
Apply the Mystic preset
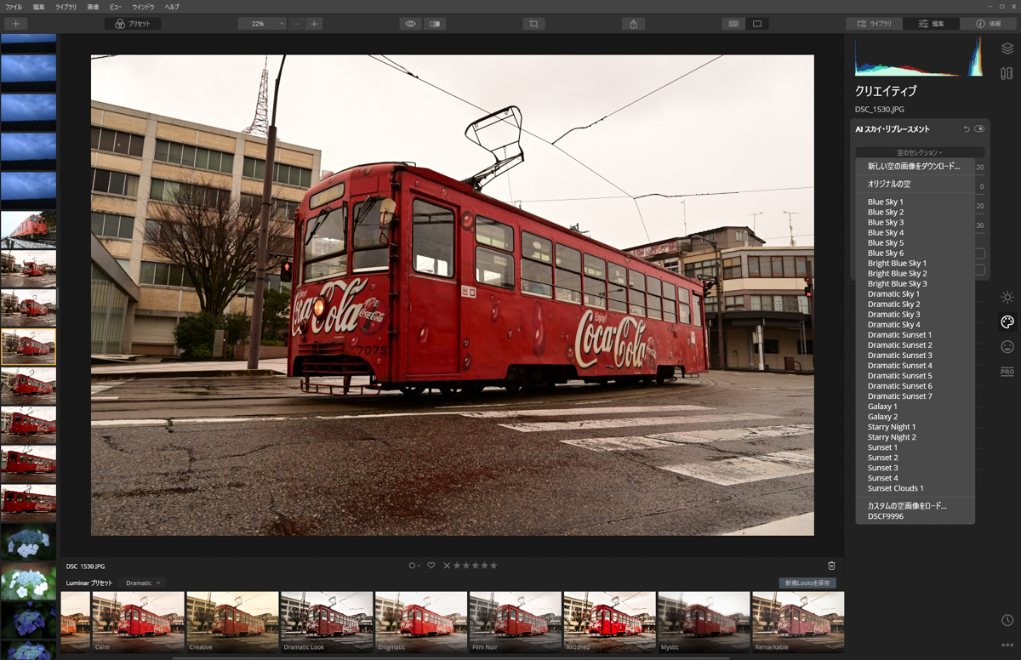[x=704, y=622]
